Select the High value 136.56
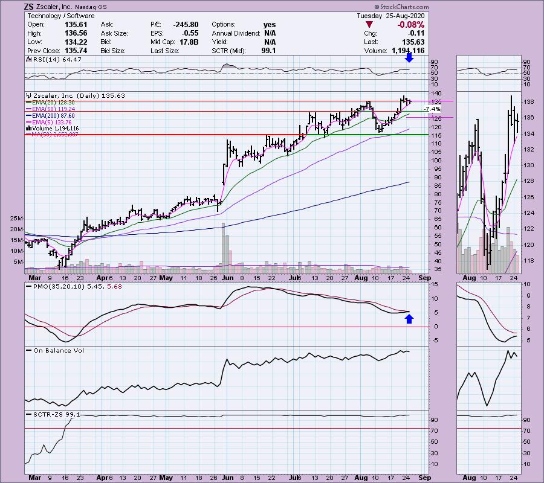The height and width of the screenshot is (483, 544). [76, 33]
